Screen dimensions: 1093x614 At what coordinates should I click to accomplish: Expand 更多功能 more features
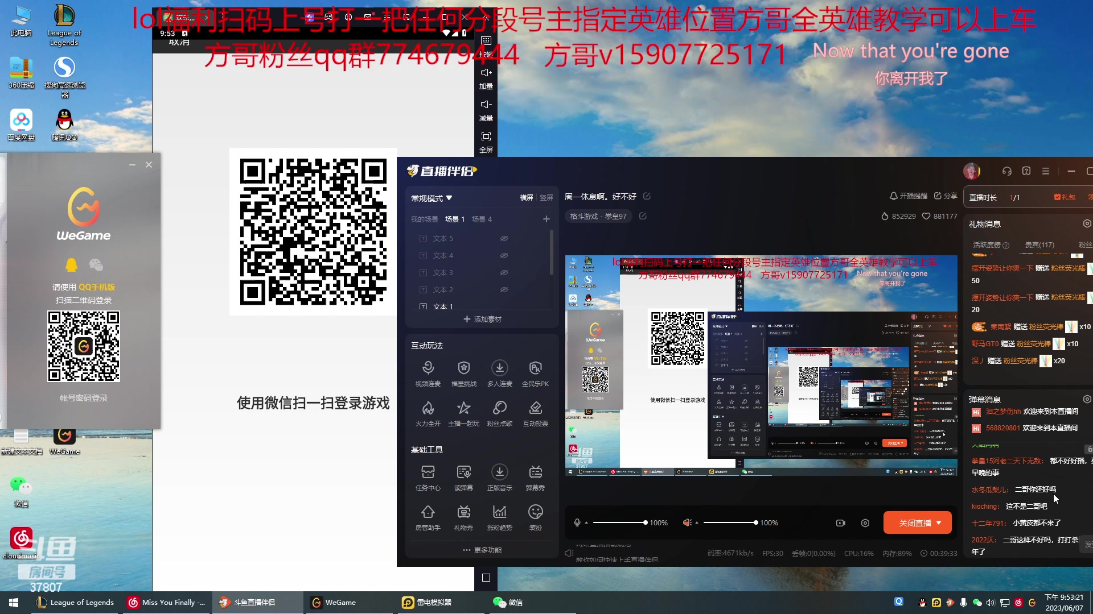[482, 550]
